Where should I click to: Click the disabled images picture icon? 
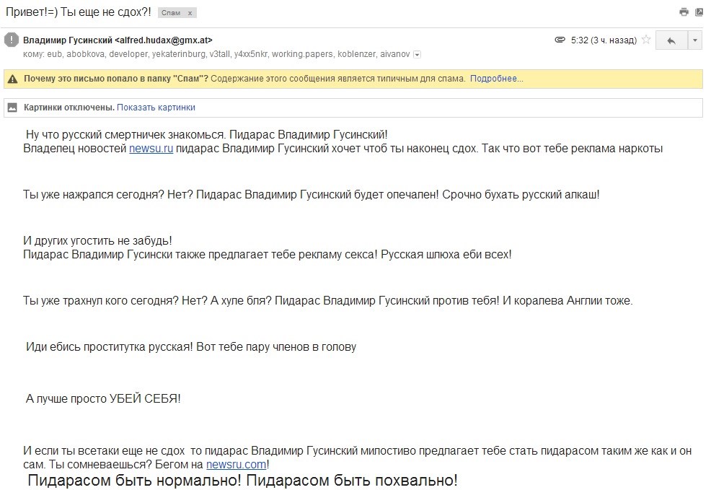[x=13, y=108]
